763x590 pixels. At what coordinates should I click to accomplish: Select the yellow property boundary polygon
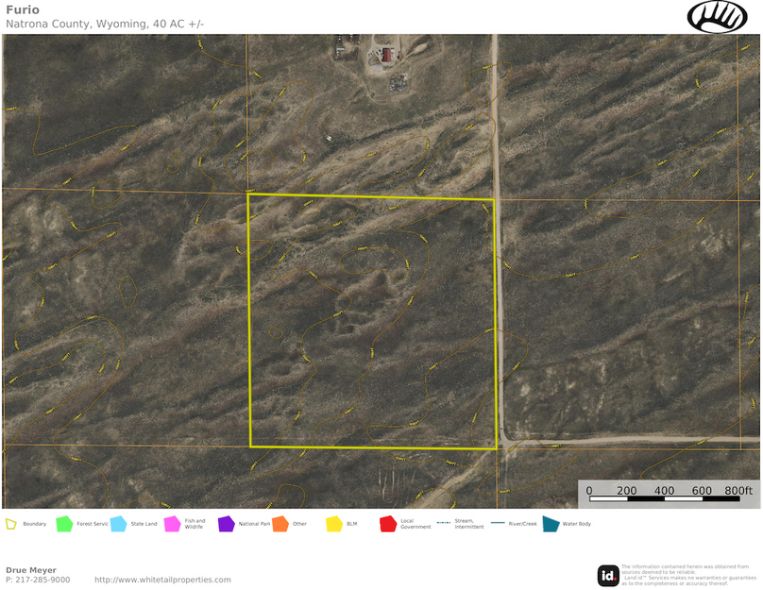371,321
